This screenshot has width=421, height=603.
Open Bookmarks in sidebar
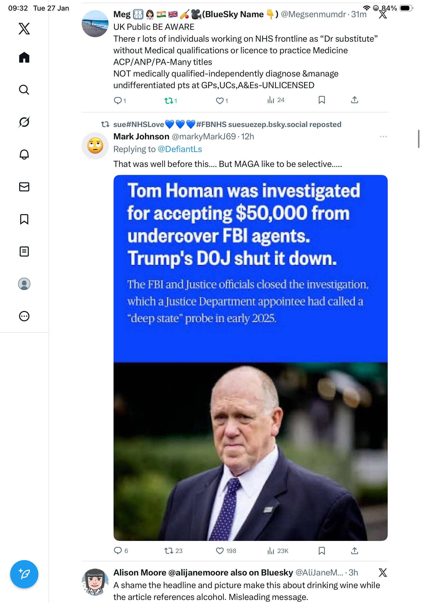[24, 219]
